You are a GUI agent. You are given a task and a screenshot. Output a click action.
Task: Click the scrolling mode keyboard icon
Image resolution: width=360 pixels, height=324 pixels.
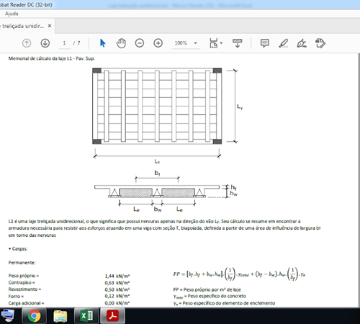point(237,43)
